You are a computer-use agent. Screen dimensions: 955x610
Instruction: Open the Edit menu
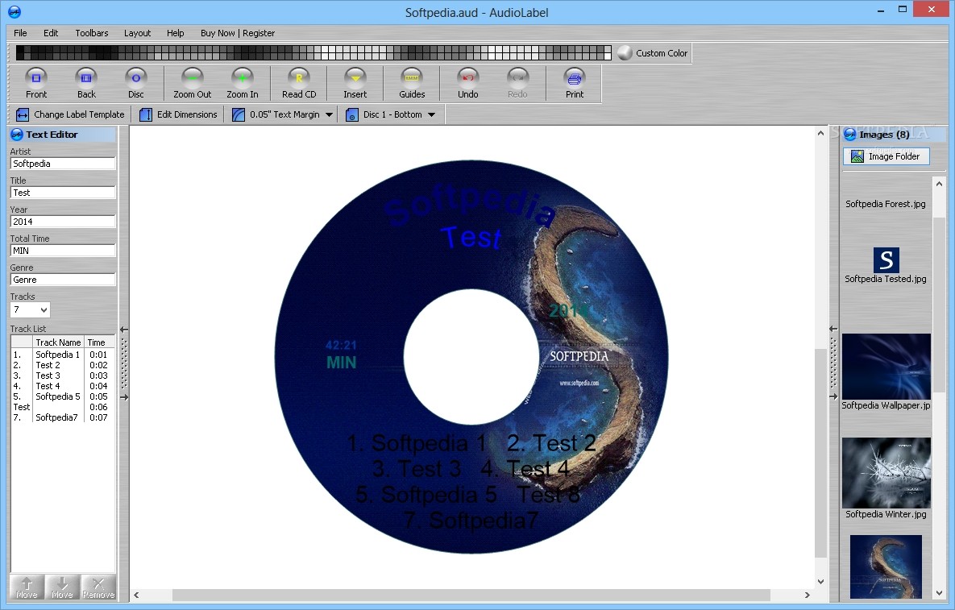point(51,33)
